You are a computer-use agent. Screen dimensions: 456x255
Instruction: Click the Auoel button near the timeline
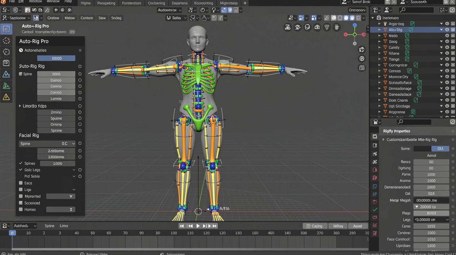pyautogui.click(x=358, y=225)
